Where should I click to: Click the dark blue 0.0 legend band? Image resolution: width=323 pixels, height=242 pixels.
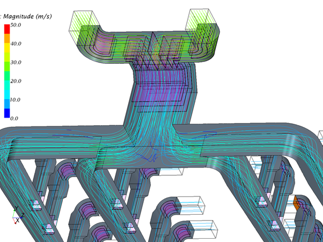[x=7, y=113]
